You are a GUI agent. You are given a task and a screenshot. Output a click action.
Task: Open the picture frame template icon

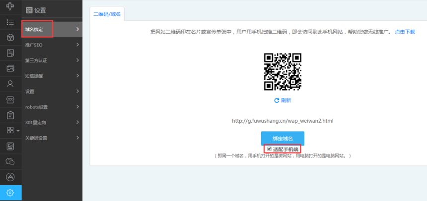[10, 146]
